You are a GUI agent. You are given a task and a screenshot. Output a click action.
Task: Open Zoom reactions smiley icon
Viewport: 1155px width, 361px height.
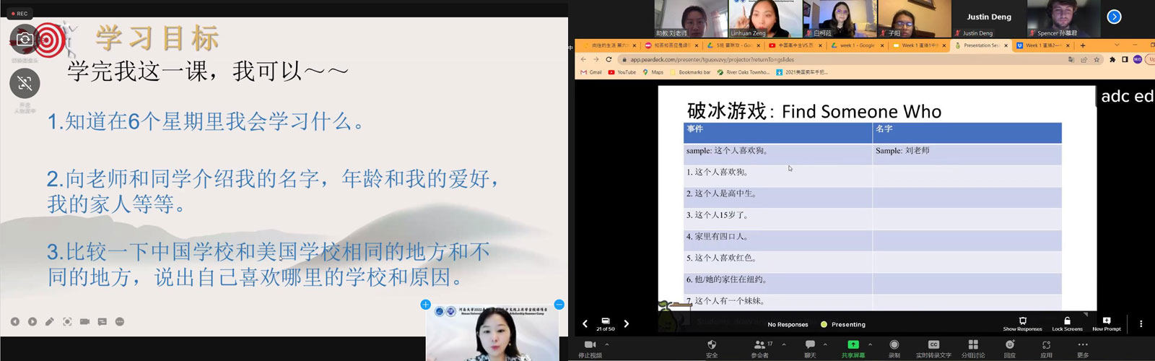(x=1009, y=345)
